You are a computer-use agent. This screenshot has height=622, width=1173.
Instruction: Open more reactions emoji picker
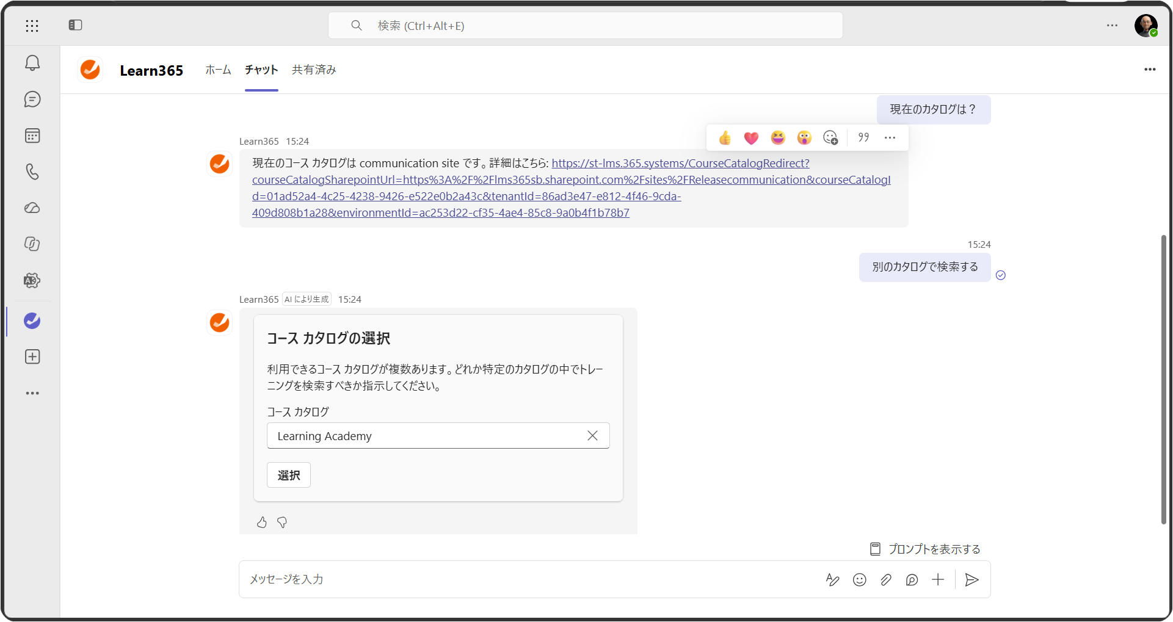coord(830,138)
